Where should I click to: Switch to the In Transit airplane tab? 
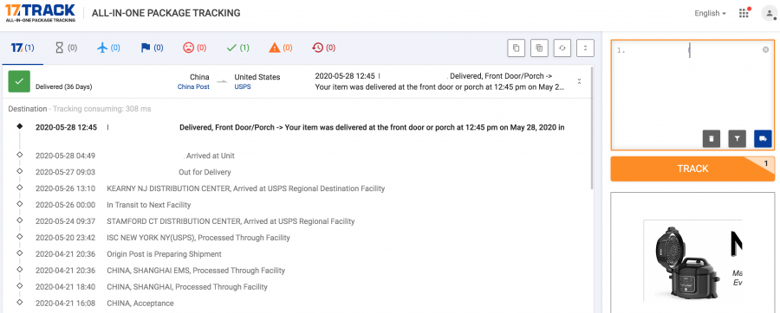point(108,48)
